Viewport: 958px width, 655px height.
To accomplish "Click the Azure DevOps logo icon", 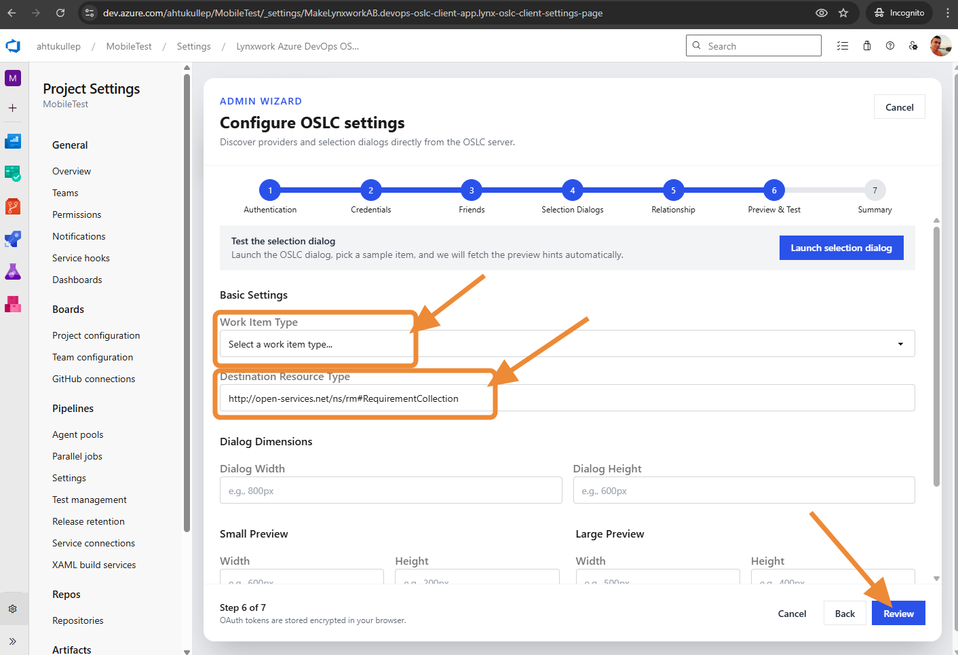I will pyautogui.click(x=13, y=46).
